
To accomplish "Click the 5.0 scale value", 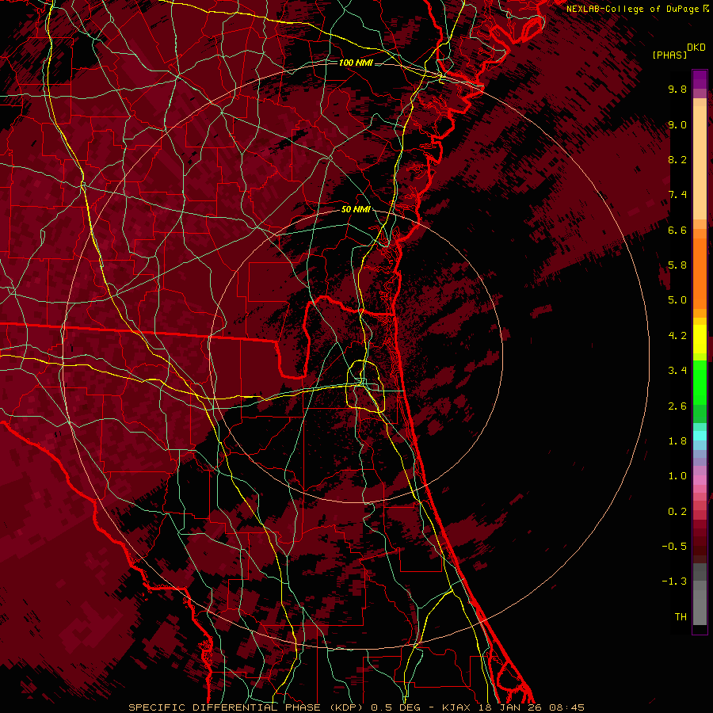I will (x=677, y=300).
